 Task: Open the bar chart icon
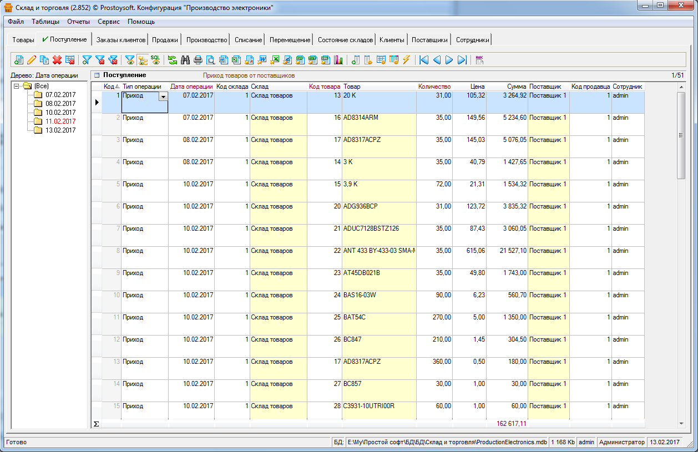coord(338,60)
